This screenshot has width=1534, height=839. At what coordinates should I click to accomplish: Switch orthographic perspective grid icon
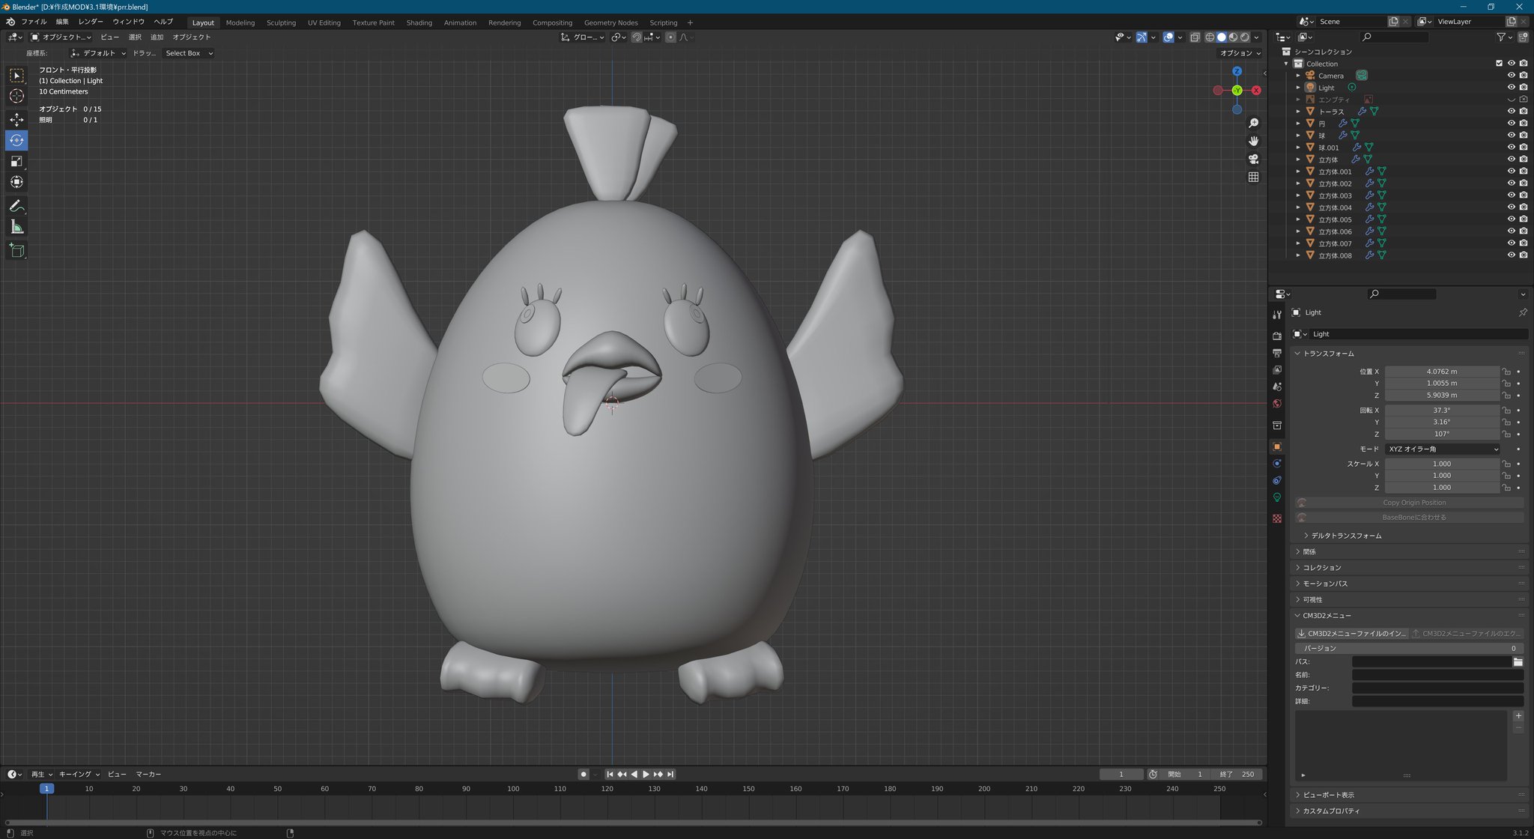tap(1253, 177)
